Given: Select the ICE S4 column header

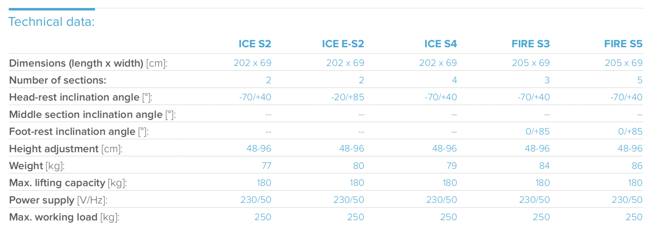Looking at the screenshot, I should click(440, 44).
